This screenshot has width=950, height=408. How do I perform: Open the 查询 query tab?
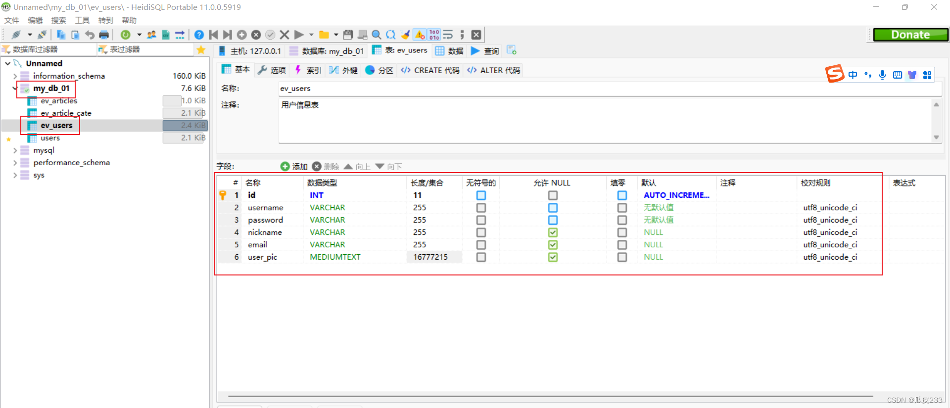tap(485, 50)
